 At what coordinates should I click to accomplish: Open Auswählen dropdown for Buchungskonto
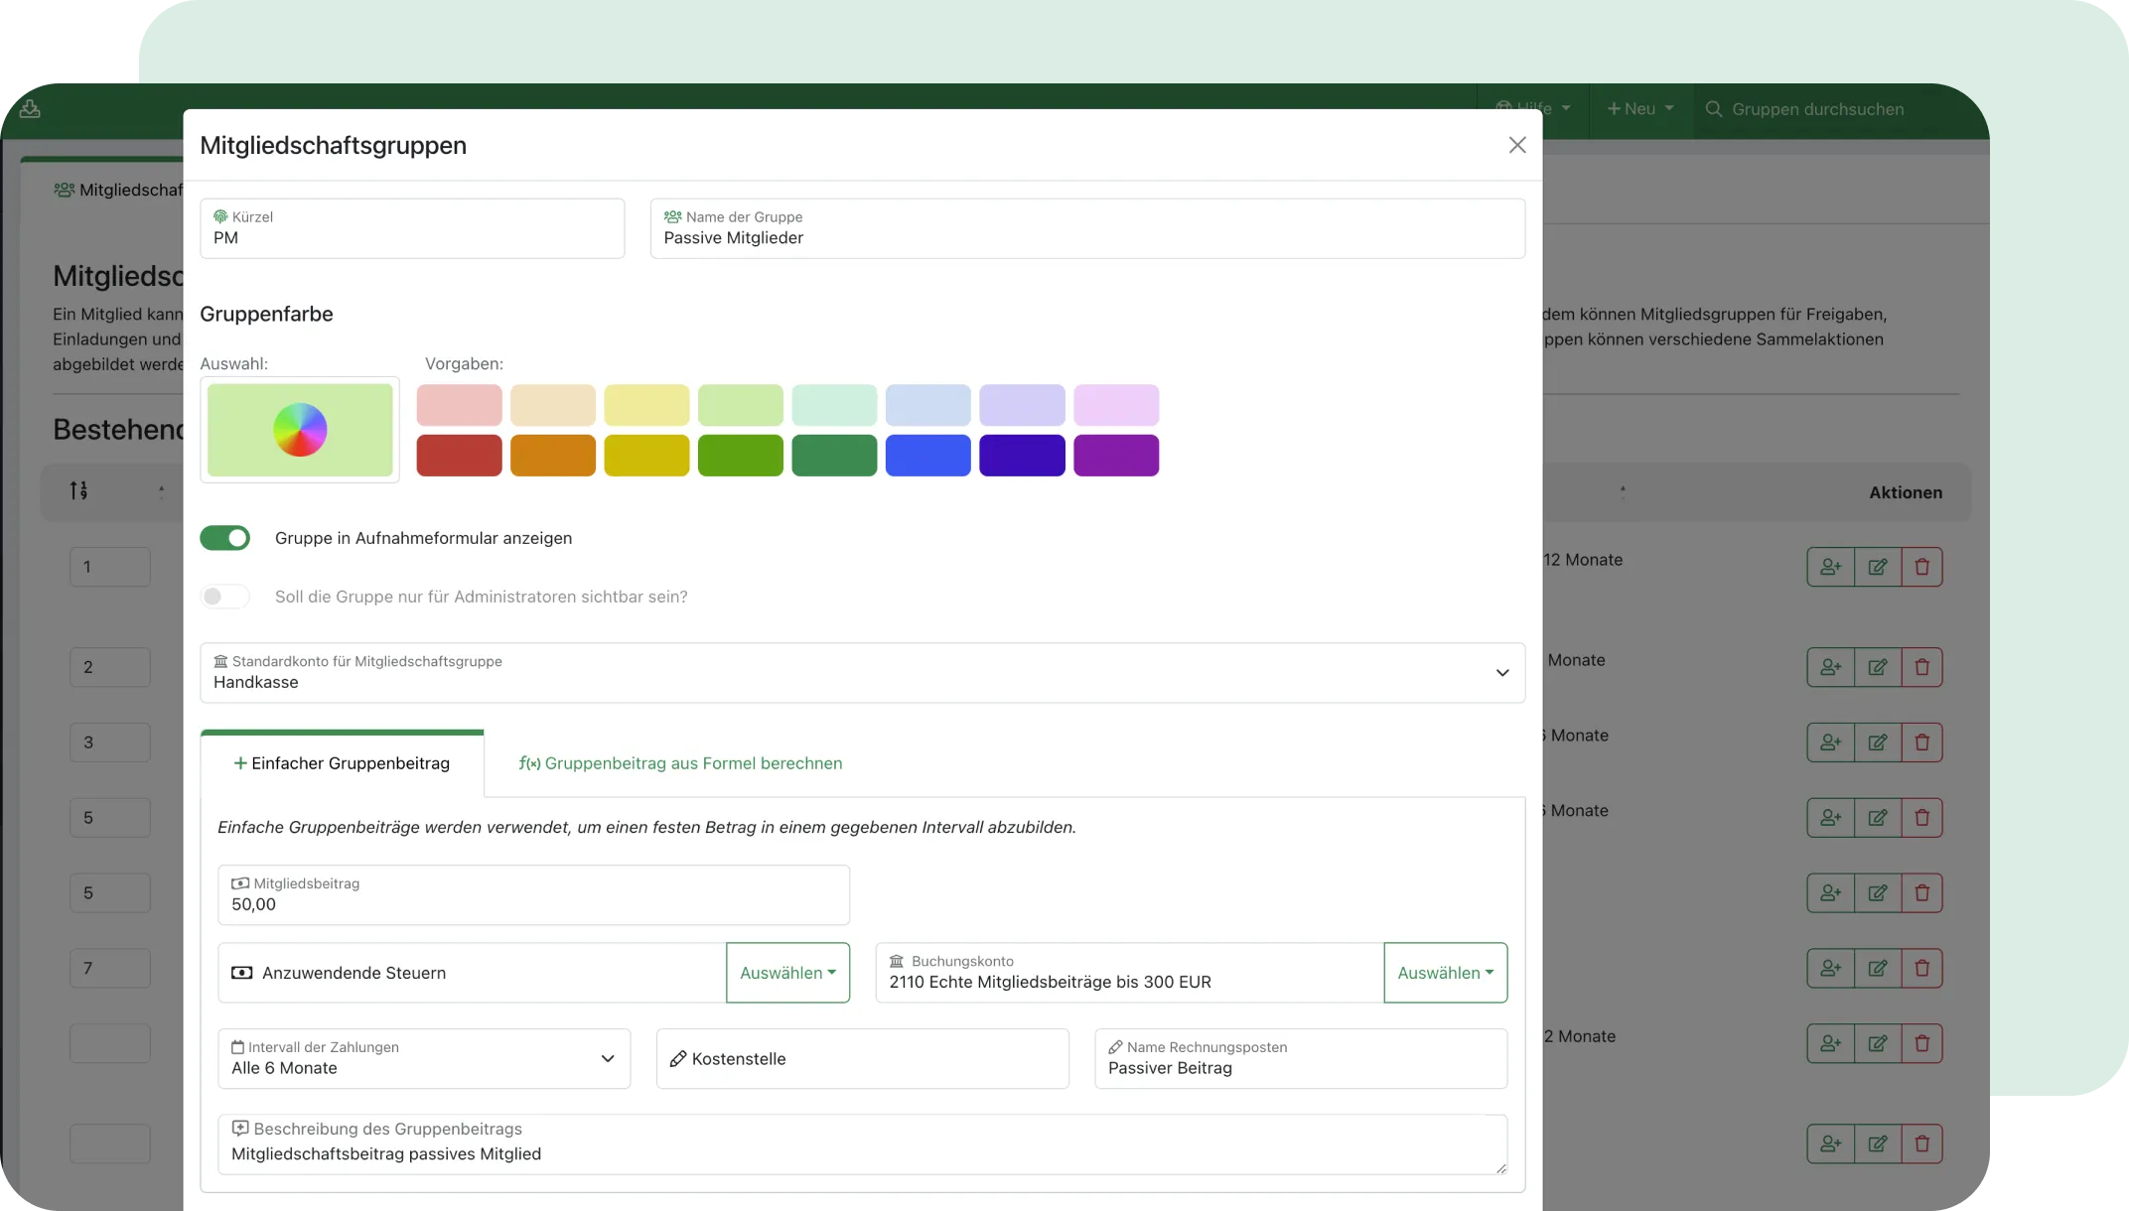[x=1445, y=973]
